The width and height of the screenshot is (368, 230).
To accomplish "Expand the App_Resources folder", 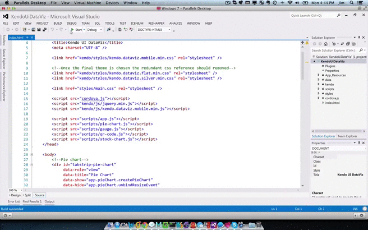I will click(319, 75).
